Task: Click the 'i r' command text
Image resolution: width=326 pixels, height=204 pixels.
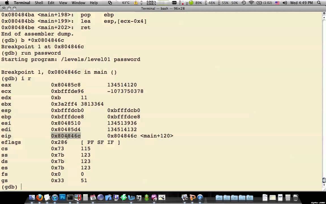Action: pyautogui.click(x=26, y=78)
